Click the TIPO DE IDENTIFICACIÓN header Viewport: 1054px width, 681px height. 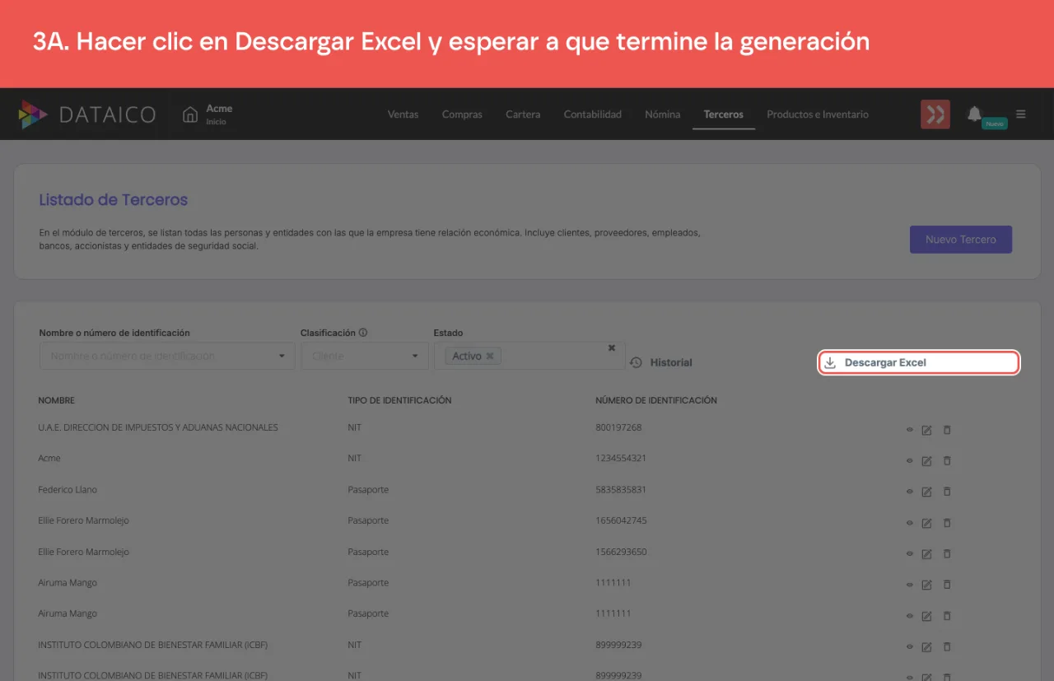pos(399,400)
